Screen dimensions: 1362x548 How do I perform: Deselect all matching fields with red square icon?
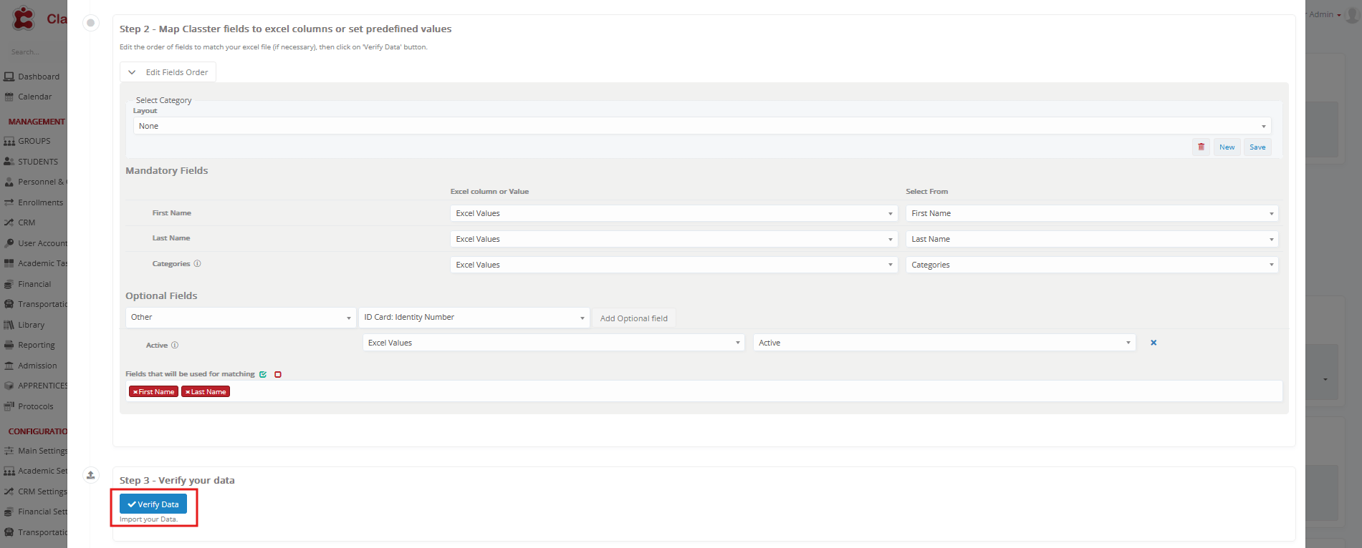tap(278, 374)
